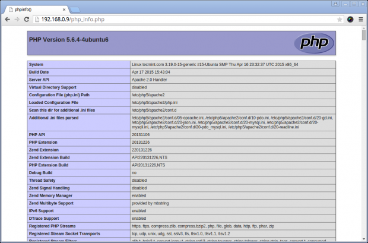Image resolution: width=368 pixels, height=243 pixels.
Task: Click the System row label
Action: point(36,64)
